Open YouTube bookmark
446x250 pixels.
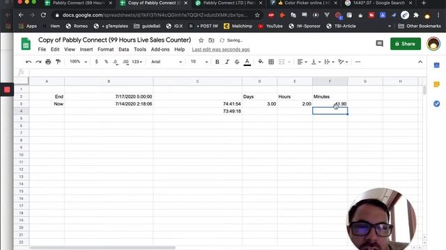tap(270, 26)
